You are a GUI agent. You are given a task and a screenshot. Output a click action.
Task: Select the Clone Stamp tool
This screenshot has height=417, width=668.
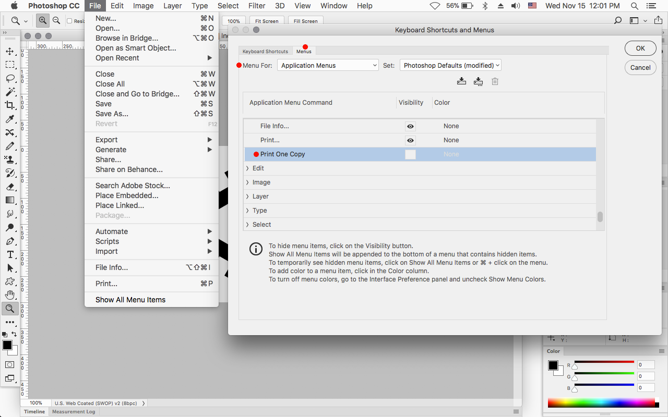pos(9,160)
